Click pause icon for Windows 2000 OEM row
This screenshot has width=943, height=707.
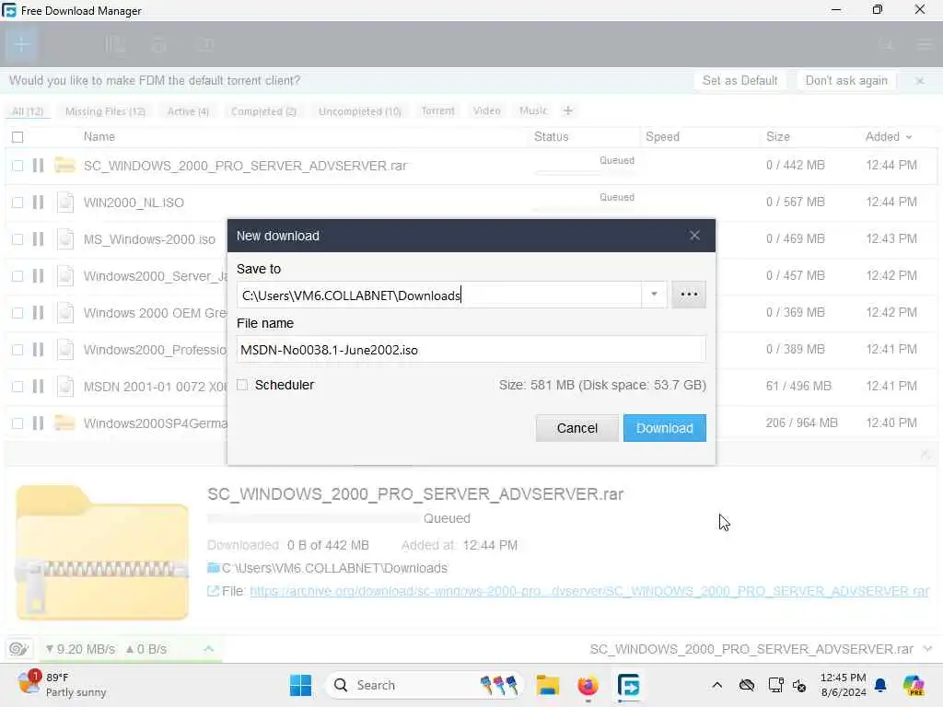(x=38, y=313)
